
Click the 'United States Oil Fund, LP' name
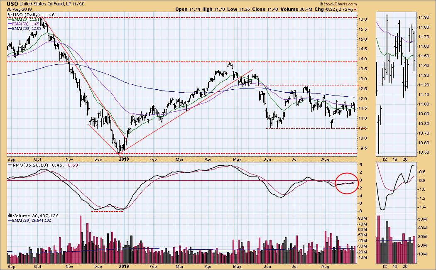[46, 4]
